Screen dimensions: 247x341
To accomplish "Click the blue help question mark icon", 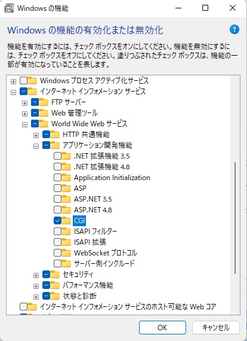I will [234, 29].
